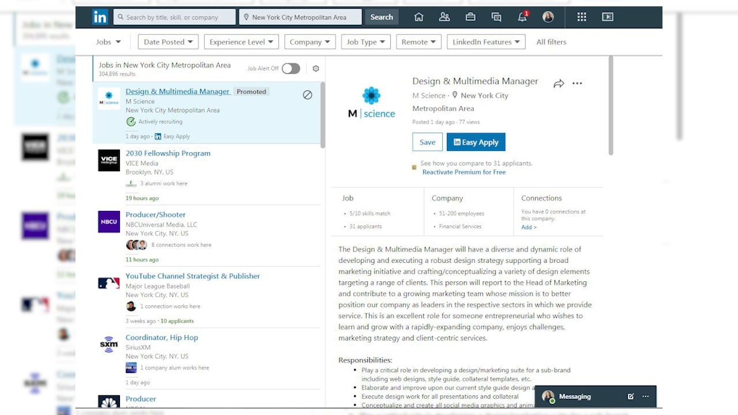The height and width of the screenshot is (415, 738).
Task: Open the Coordinator, Hip Hop job
Action: (162, 338)
